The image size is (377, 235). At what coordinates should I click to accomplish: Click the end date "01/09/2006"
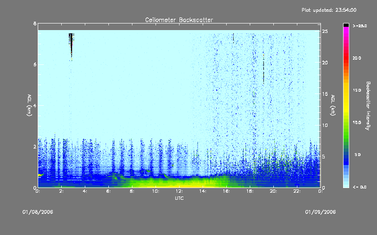[320, 212]
